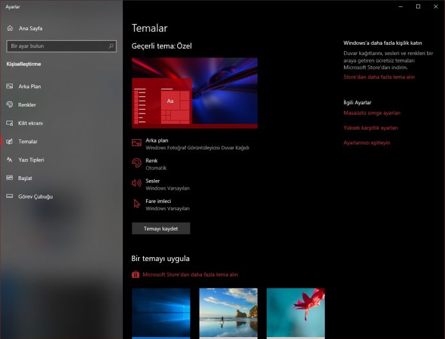The image size is (445, 339).
Task: Click the Başlat start tiles icon
Action: (10, 178)
